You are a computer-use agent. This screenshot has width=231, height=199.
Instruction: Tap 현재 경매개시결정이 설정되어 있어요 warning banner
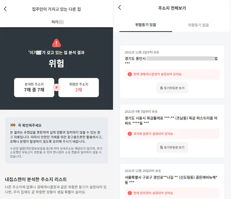172,74
